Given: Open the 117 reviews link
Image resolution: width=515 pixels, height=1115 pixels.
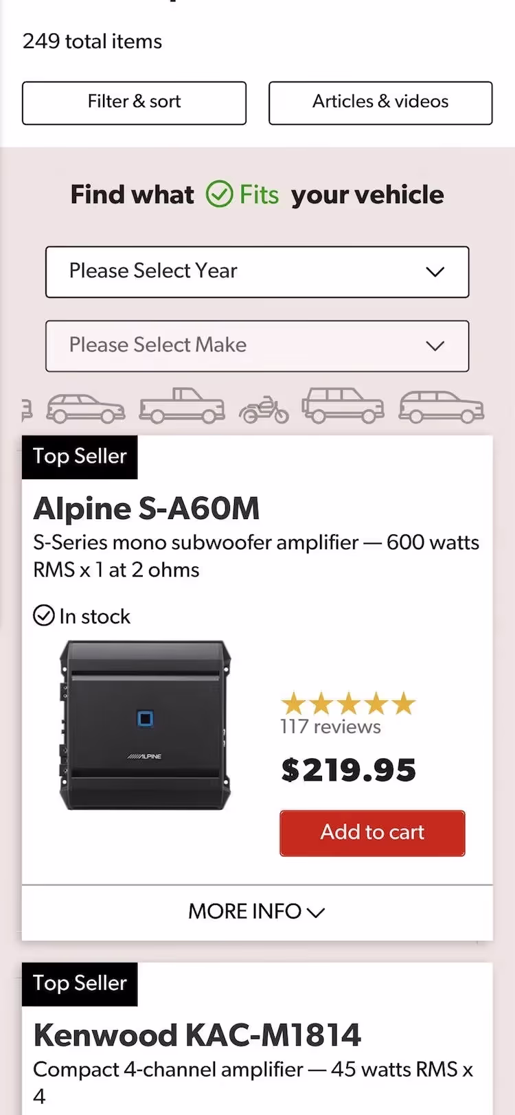Looking at the screenshot, I should coord(330,727).
